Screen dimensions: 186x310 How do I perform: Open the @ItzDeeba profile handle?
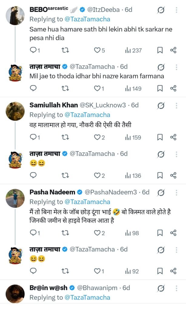click(x=105, y=10)
